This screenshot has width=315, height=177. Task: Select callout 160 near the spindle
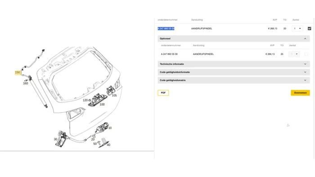click(26, 84)
